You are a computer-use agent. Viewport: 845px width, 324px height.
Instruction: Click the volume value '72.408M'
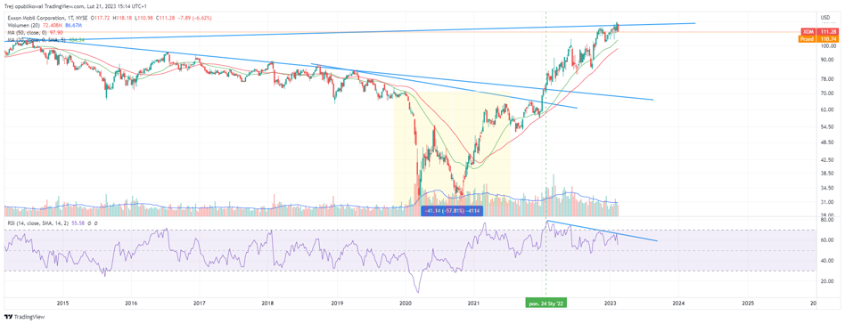[53, 25]
